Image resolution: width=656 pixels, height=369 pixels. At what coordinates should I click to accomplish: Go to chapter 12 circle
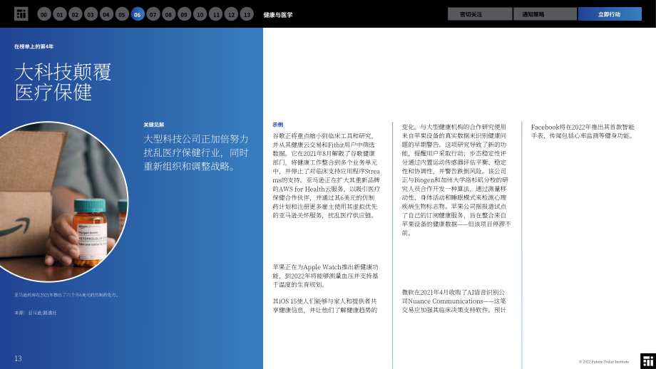coord(231,14)
